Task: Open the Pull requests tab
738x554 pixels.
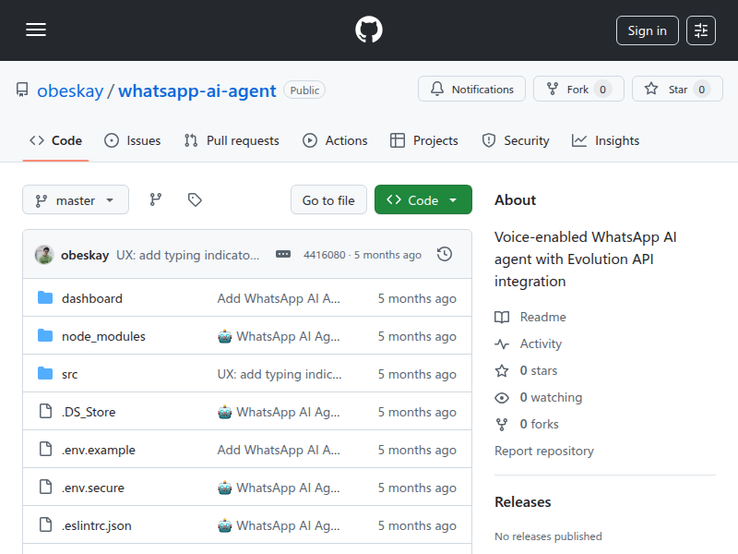Action: (x=232, y=140)
